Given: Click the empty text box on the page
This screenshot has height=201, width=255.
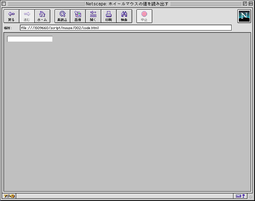Looking at the screenshot, I should coord(30,39).
